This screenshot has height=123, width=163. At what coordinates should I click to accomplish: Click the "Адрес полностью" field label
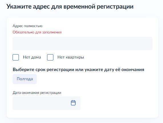point(27,26)
